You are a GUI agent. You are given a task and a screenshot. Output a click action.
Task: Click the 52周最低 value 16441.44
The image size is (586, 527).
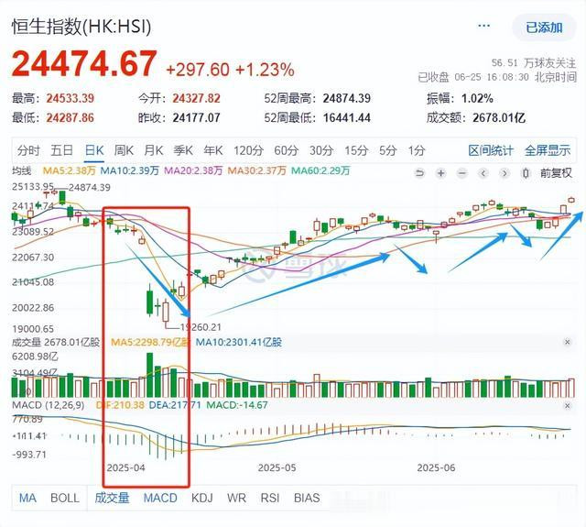coord(347,118)
